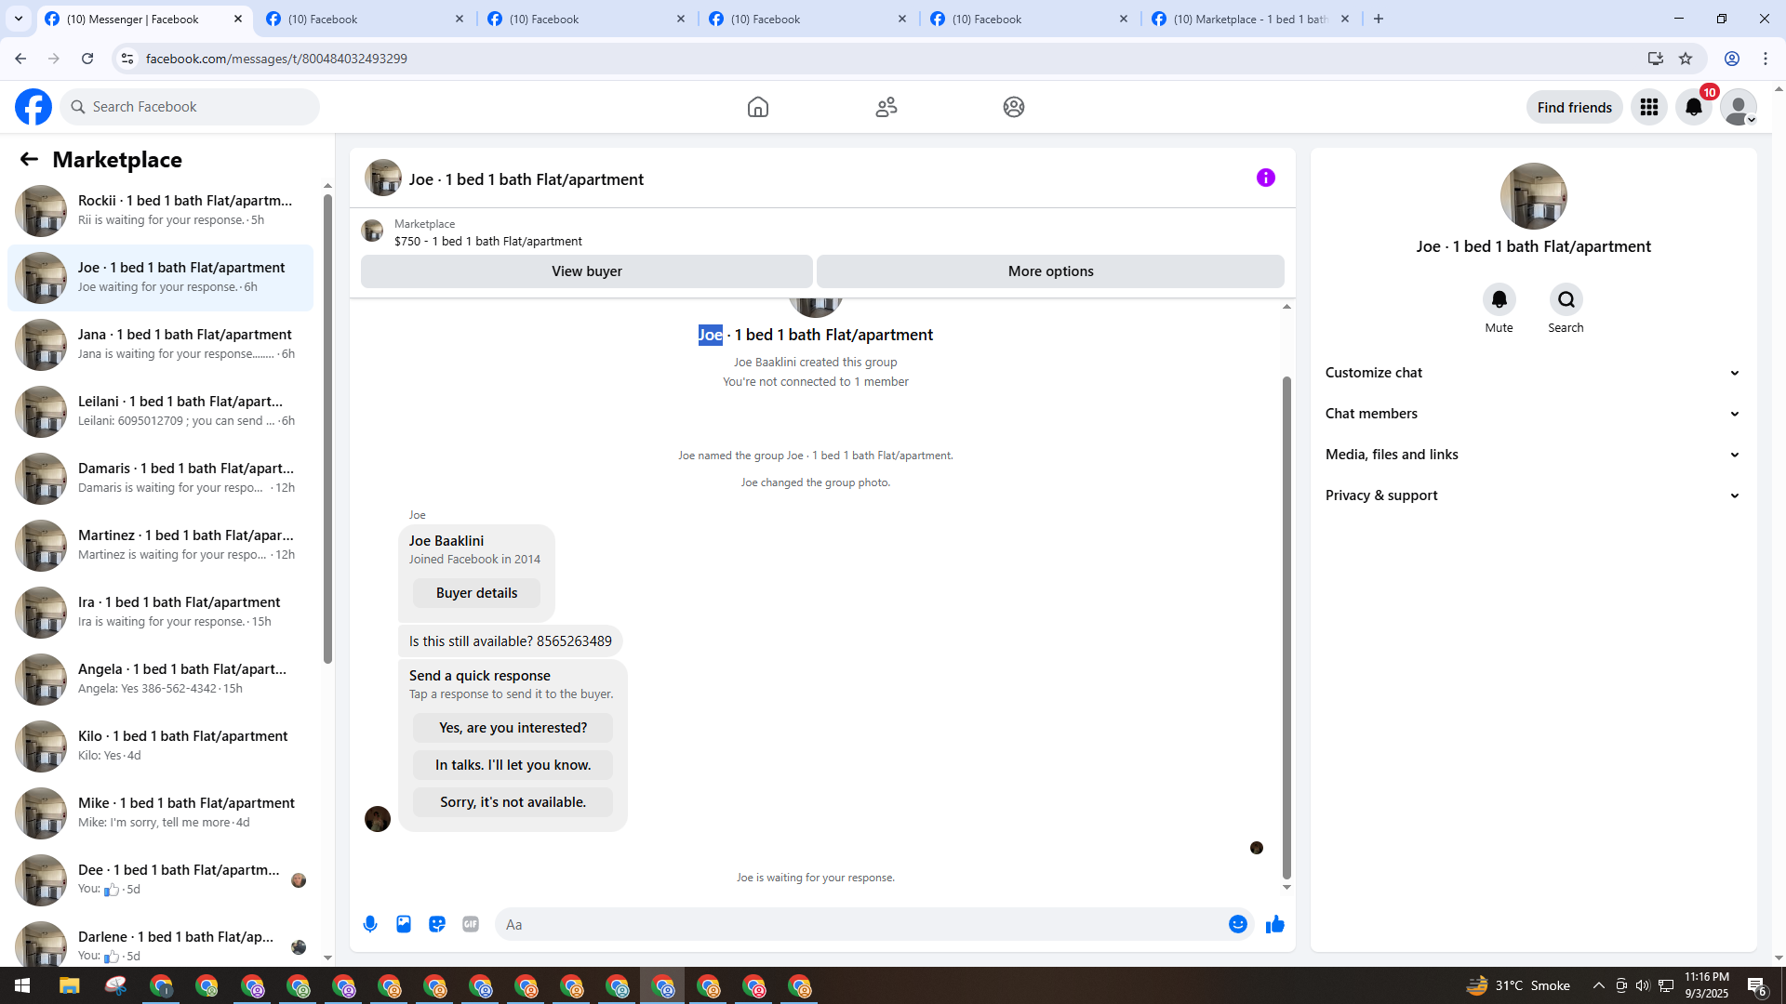The height and width of the screenshot is (1004, 1786).
Task: Click the message thread scrollbar
Action: point(1286,627)
